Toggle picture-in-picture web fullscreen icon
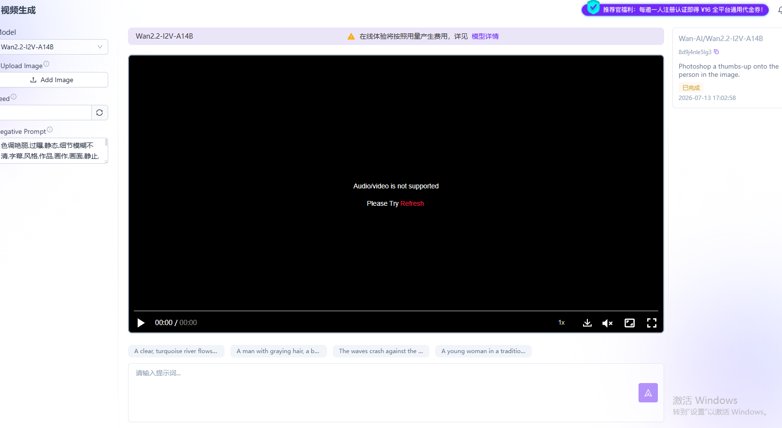The height and width of the screenshot is (428, 782). [630, 323]
